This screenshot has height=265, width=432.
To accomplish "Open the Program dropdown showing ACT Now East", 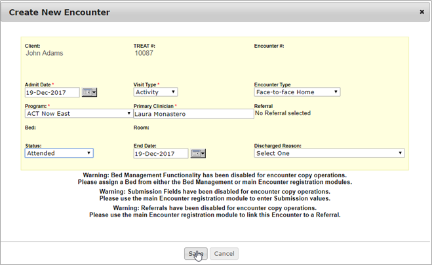I will (x=79, y=113).
